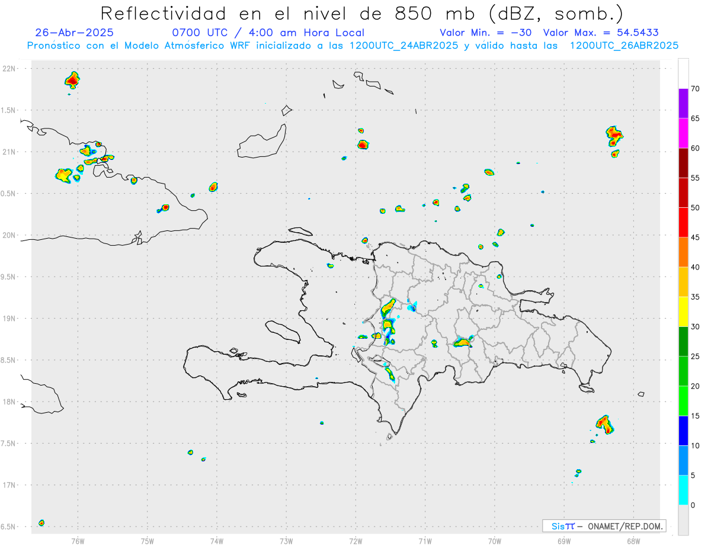Click the '17N' latitude label
This screenshot has width=711, height=549.
click(x=10, y=485)
